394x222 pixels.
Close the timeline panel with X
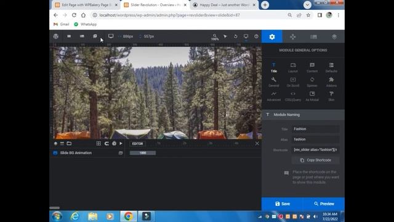pyautogui.click(x=257, y=144)
